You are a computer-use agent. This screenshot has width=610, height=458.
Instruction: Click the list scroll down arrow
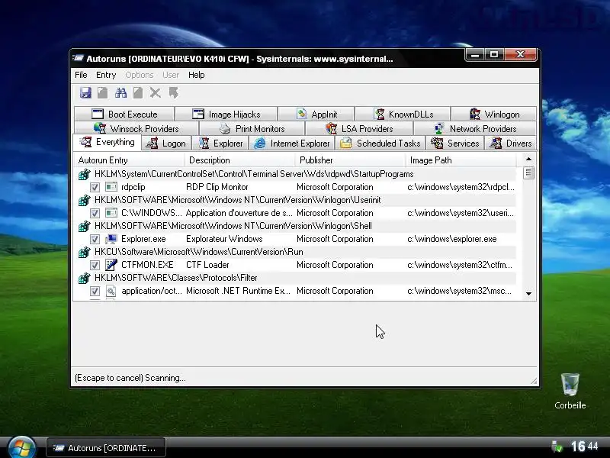(528, 294)
